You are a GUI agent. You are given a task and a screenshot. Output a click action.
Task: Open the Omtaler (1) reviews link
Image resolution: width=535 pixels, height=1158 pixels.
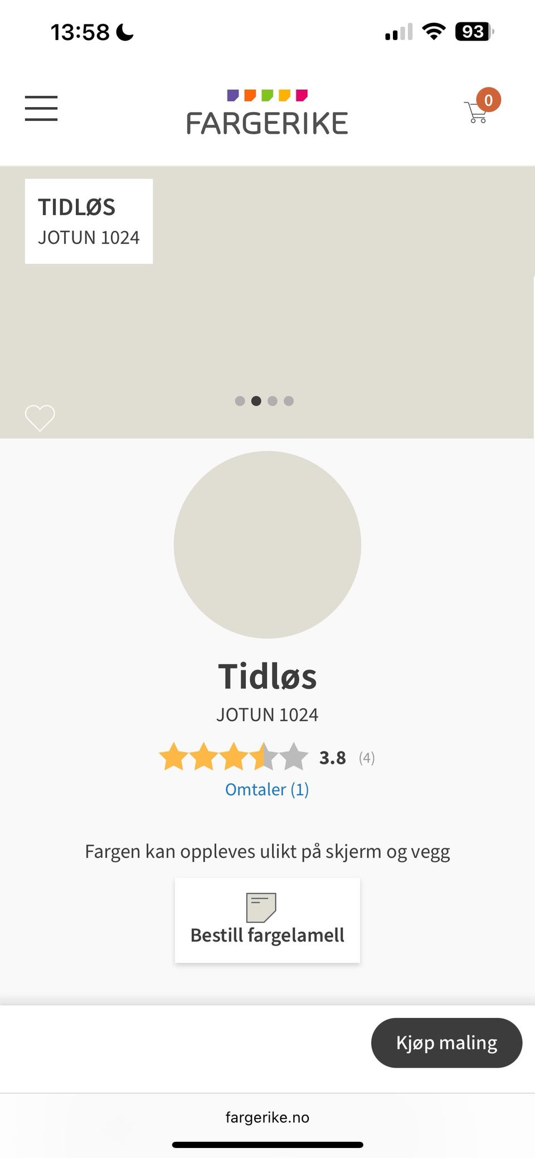click(267, 789)
